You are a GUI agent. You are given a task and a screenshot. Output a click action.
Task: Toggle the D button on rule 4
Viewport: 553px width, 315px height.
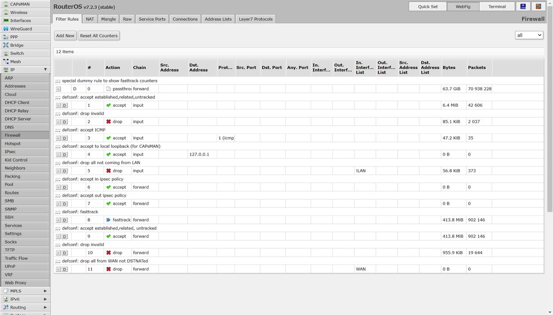(x=65, y=155)
